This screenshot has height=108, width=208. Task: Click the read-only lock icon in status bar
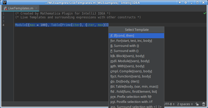(197, 104)
